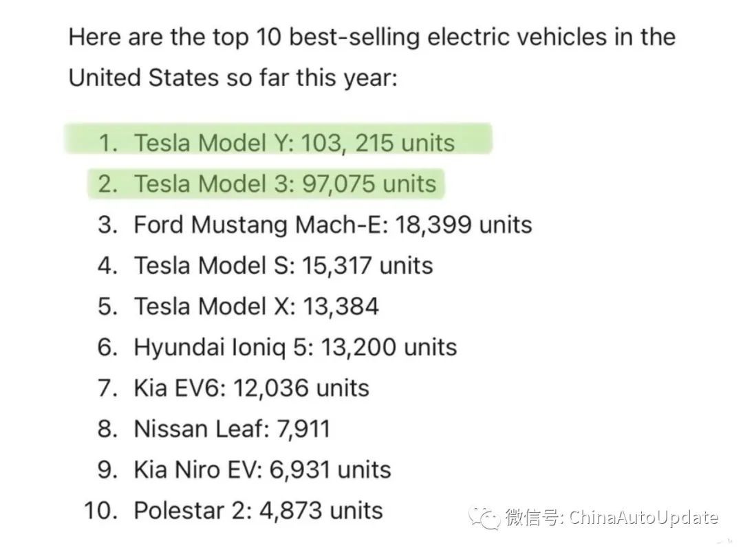The width and height of the screenshot is (743, 552).
Task: Select the highlighted Tesla Model 3 line
Action: tap(266, 184)
